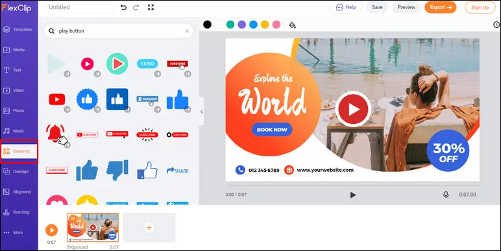Open the Templates sidebar tab
Image resolution: width=501 pixels, height=251 pixels.
pos(18,29)
